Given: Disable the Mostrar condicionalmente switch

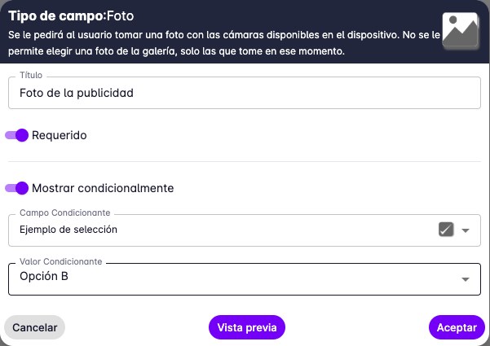Looking at the screenshot, I should pos(17,188).
